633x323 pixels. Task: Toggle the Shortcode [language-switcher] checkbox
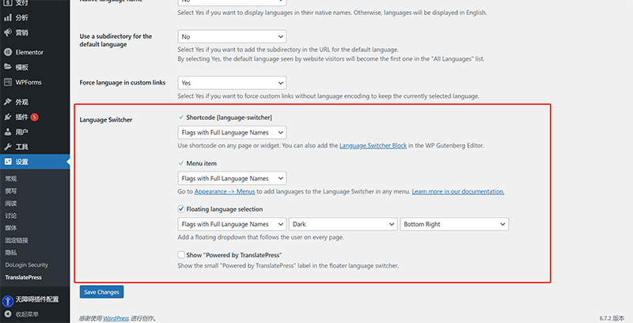tap(181, 117)
